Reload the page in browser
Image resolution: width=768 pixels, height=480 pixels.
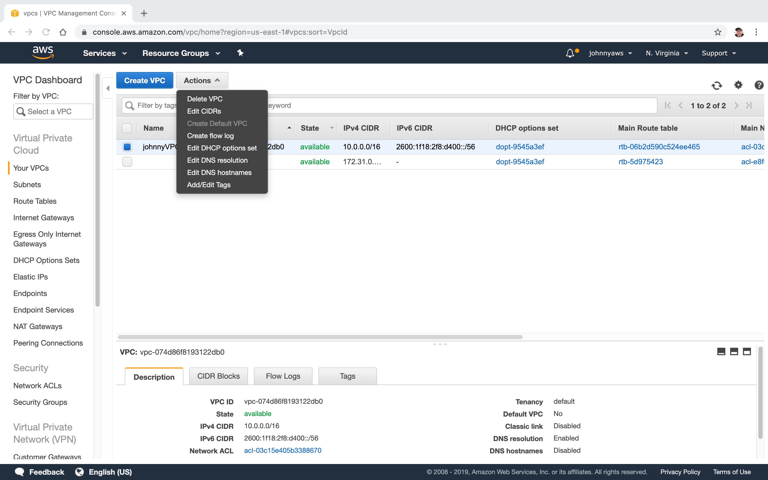(x=46, y=32)
